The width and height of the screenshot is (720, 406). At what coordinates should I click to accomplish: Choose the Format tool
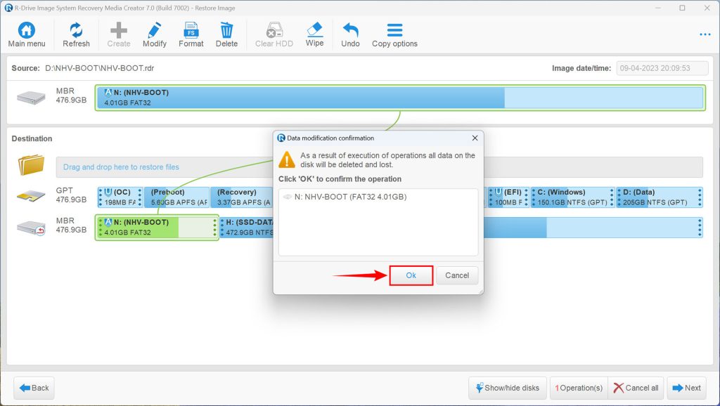point(191,34)
